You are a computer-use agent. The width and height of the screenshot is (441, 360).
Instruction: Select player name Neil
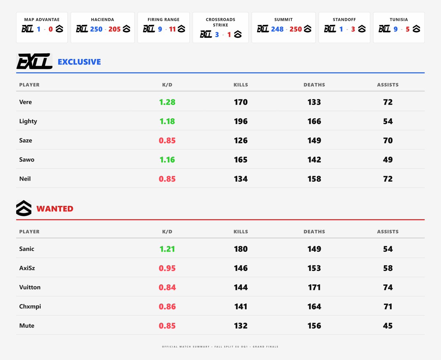(x=25, y=179)
